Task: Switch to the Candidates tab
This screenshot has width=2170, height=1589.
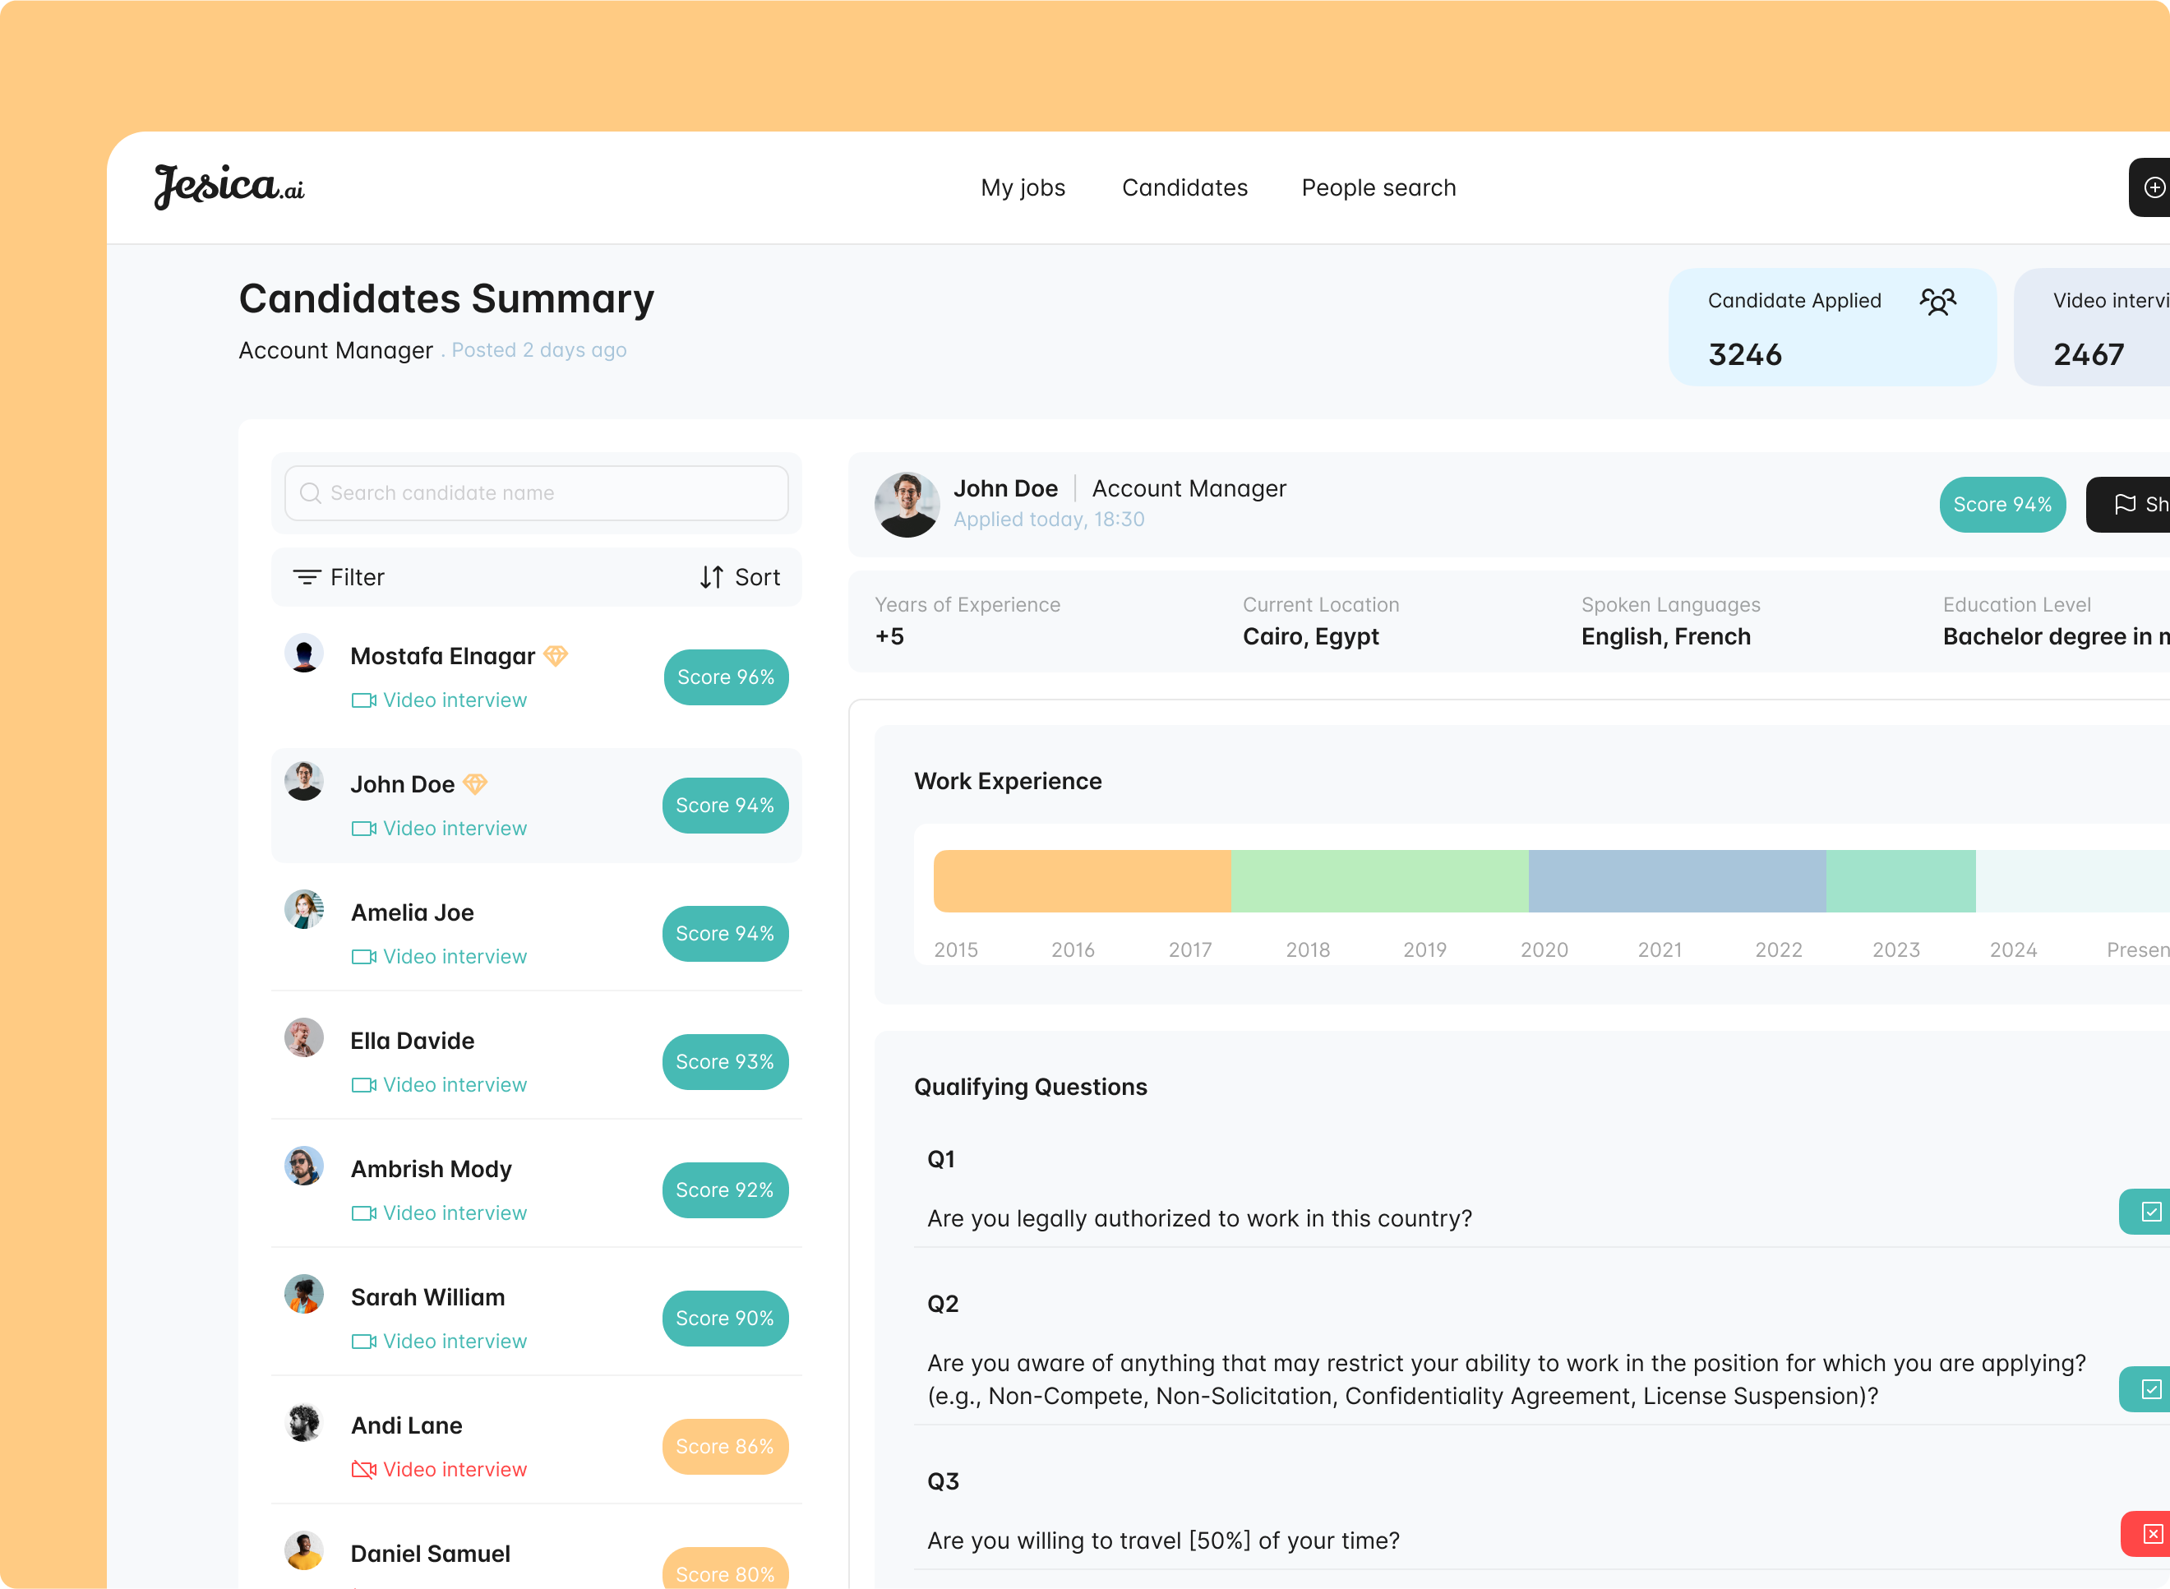Action: 1184,187
